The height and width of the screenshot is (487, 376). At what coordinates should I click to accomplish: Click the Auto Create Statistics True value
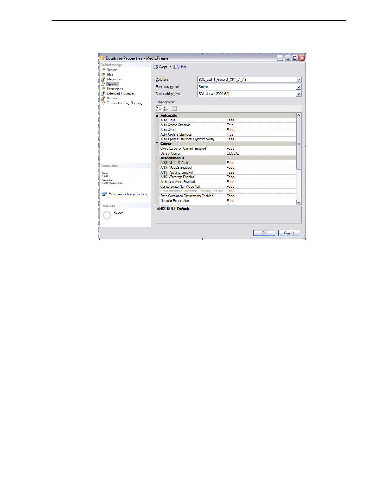click(x=230, y=125)
